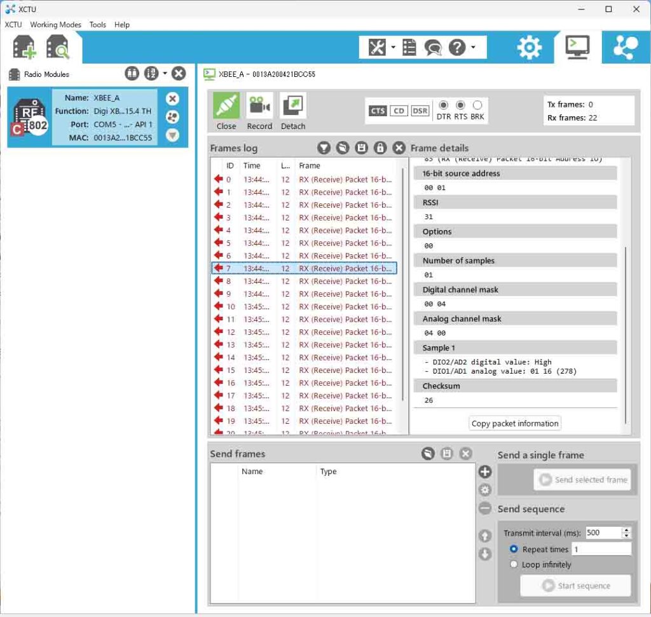Screen dimensions: 651x617
Task: Select the Loop infinitely radio button
Action: pos(514,564)
